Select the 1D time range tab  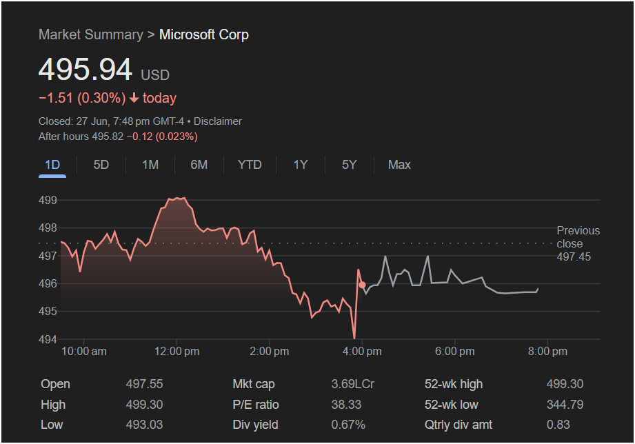(x=52, y=165)
